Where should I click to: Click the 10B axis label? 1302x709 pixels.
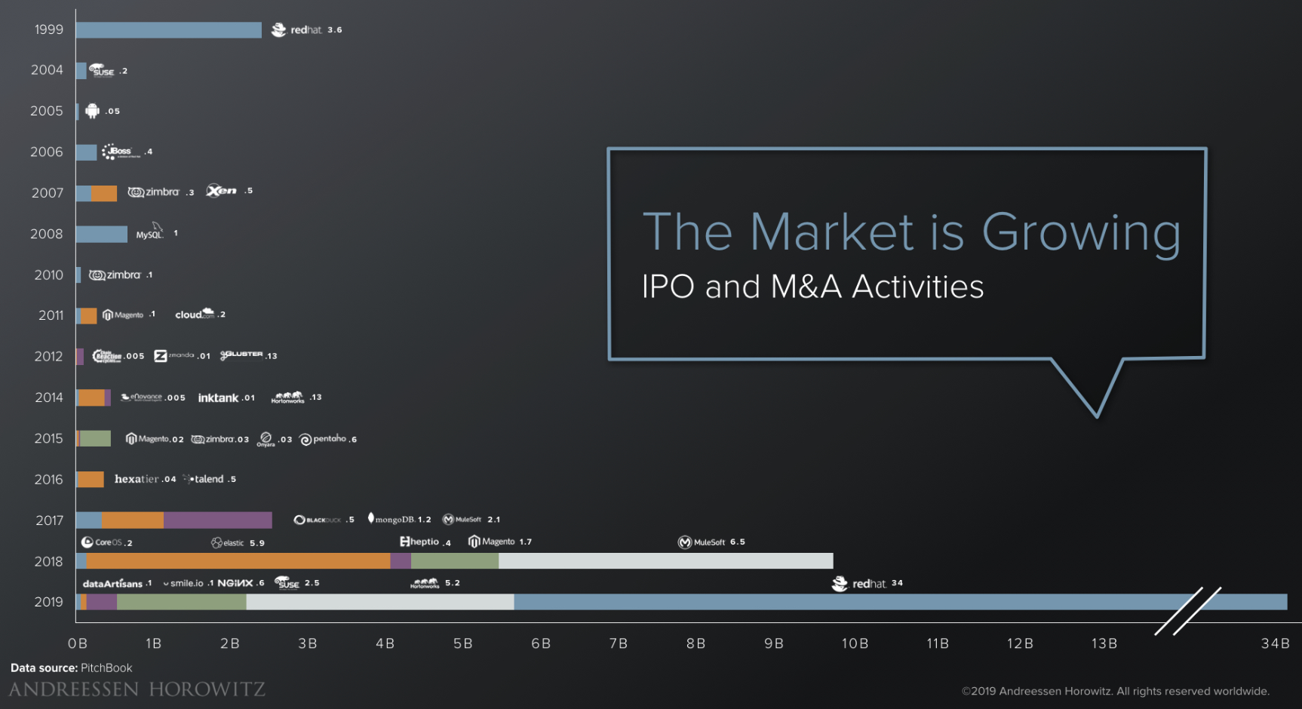point(855,643)
